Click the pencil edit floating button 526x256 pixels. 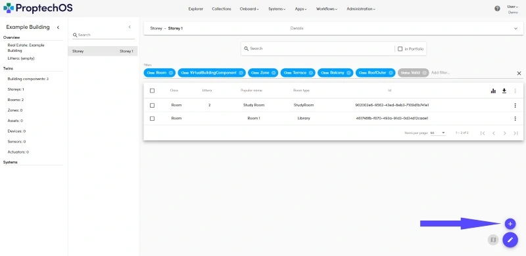[x=510, y=240]
